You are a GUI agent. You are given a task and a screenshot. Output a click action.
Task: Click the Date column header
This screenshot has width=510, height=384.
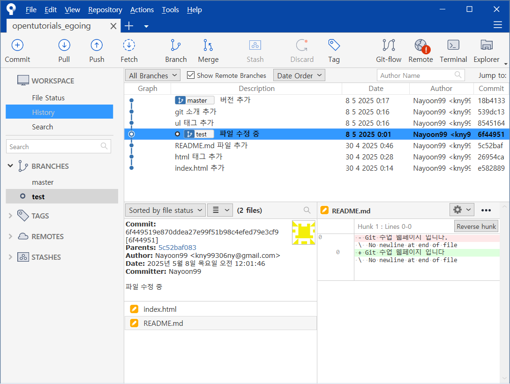[x=375, y=89]
